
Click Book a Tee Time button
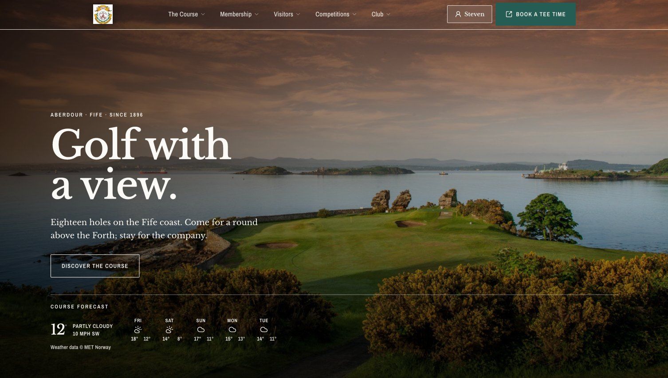536,14
